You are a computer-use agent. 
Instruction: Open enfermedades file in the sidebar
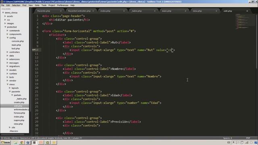point(21,110)
